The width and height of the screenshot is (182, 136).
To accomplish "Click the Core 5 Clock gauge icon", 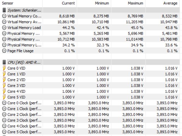I will 4,132.
